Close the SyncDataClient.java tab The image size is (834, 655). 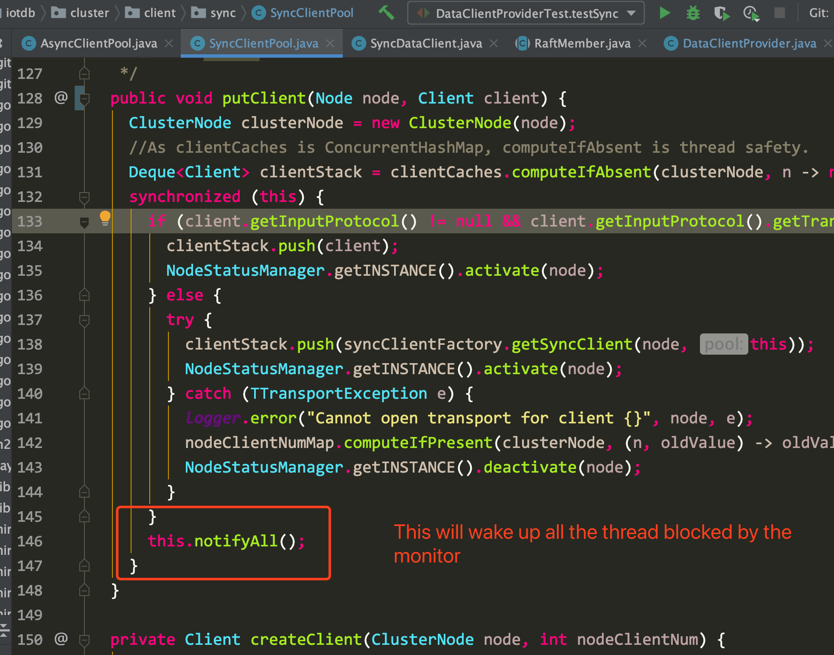493,43
